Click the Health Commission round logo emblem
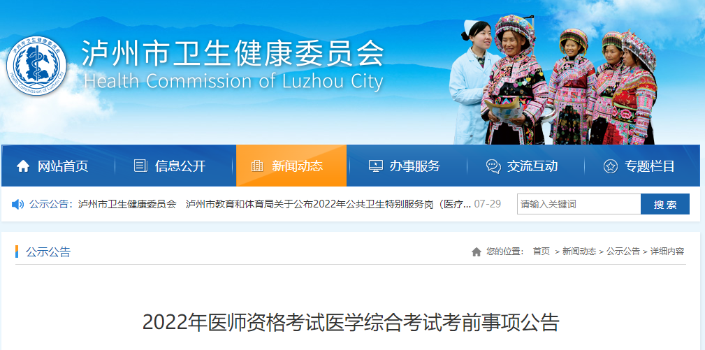705x350 pixels. coord(36,66)
